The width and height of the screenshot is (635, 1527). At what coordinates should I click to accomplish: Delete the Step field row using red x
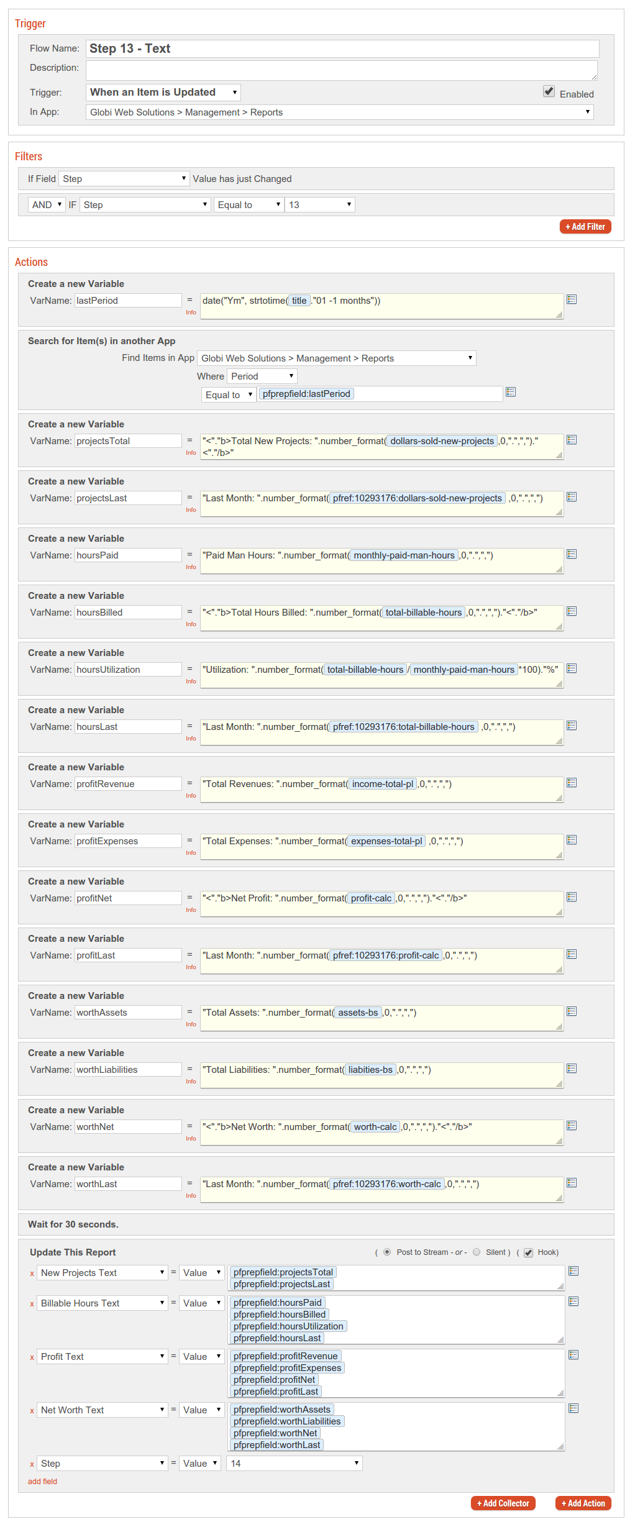[x=32, y=1464]
